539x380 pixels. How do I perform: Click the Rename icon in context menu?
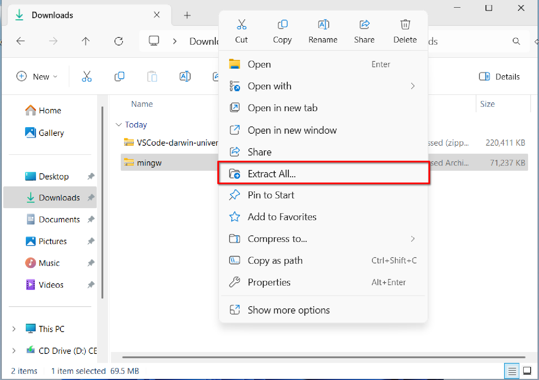coord(323,25)
